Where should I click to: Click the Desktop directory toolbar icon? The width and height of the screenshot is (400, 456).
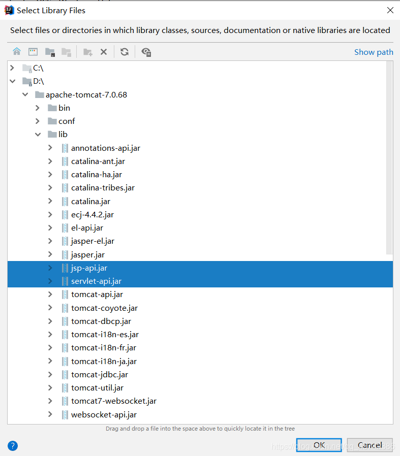(x=33, y=52)
